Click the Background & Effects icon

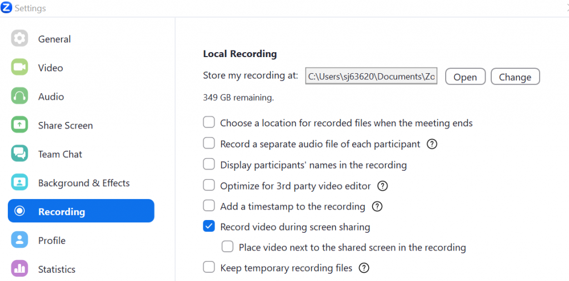tap(19, 183)
